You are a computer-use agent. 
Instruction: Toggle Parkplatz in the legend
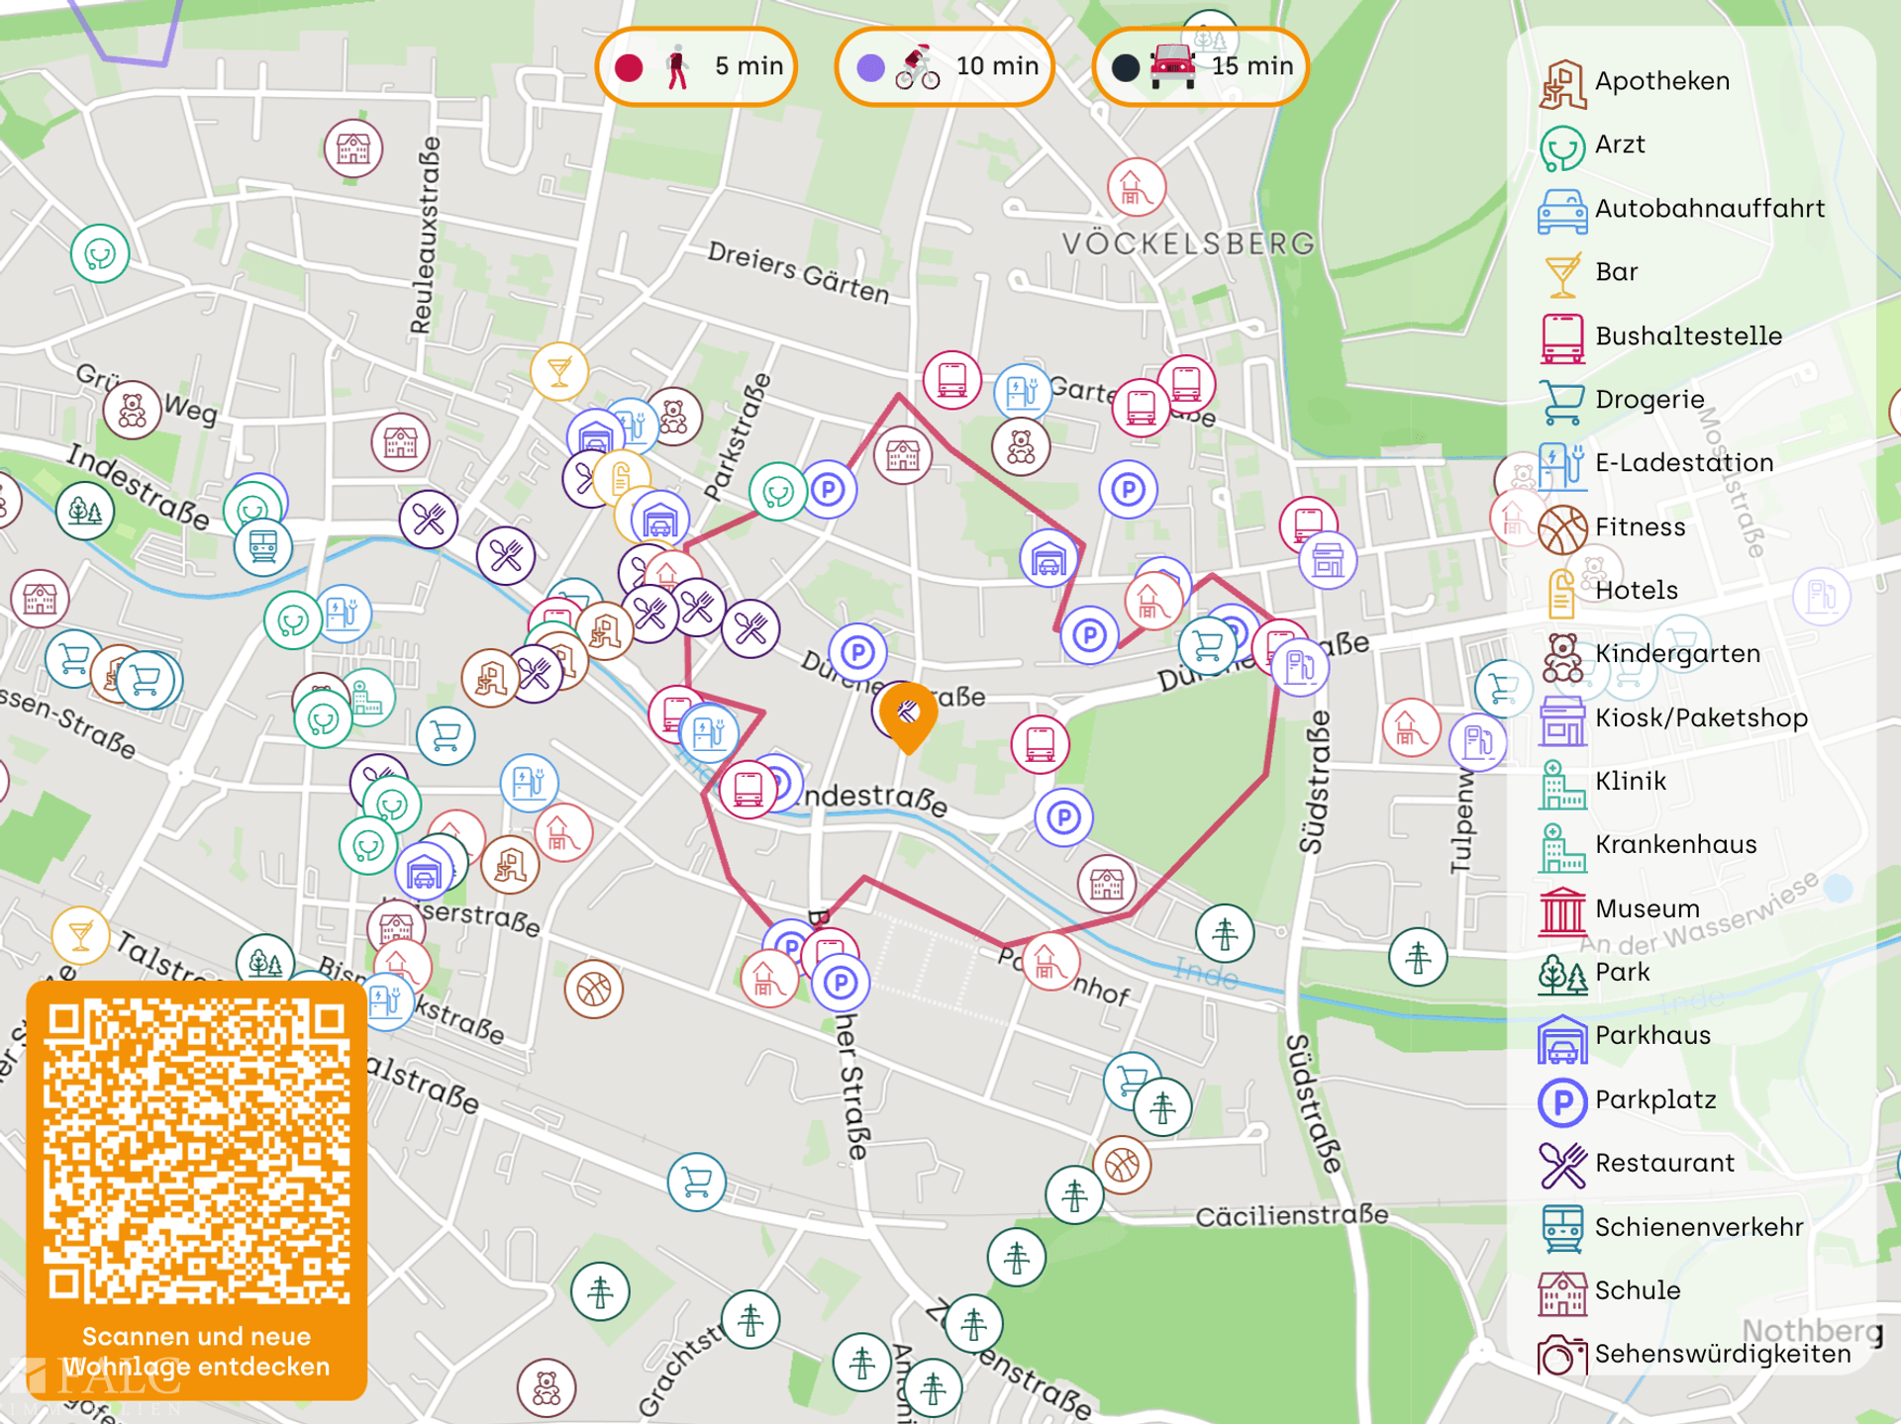click(x=1628, y=1100)
